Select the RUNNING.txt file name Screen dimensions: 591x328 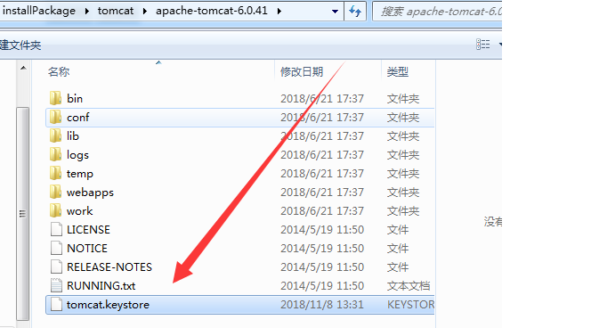pyautogui.click(x=101, y=286)
